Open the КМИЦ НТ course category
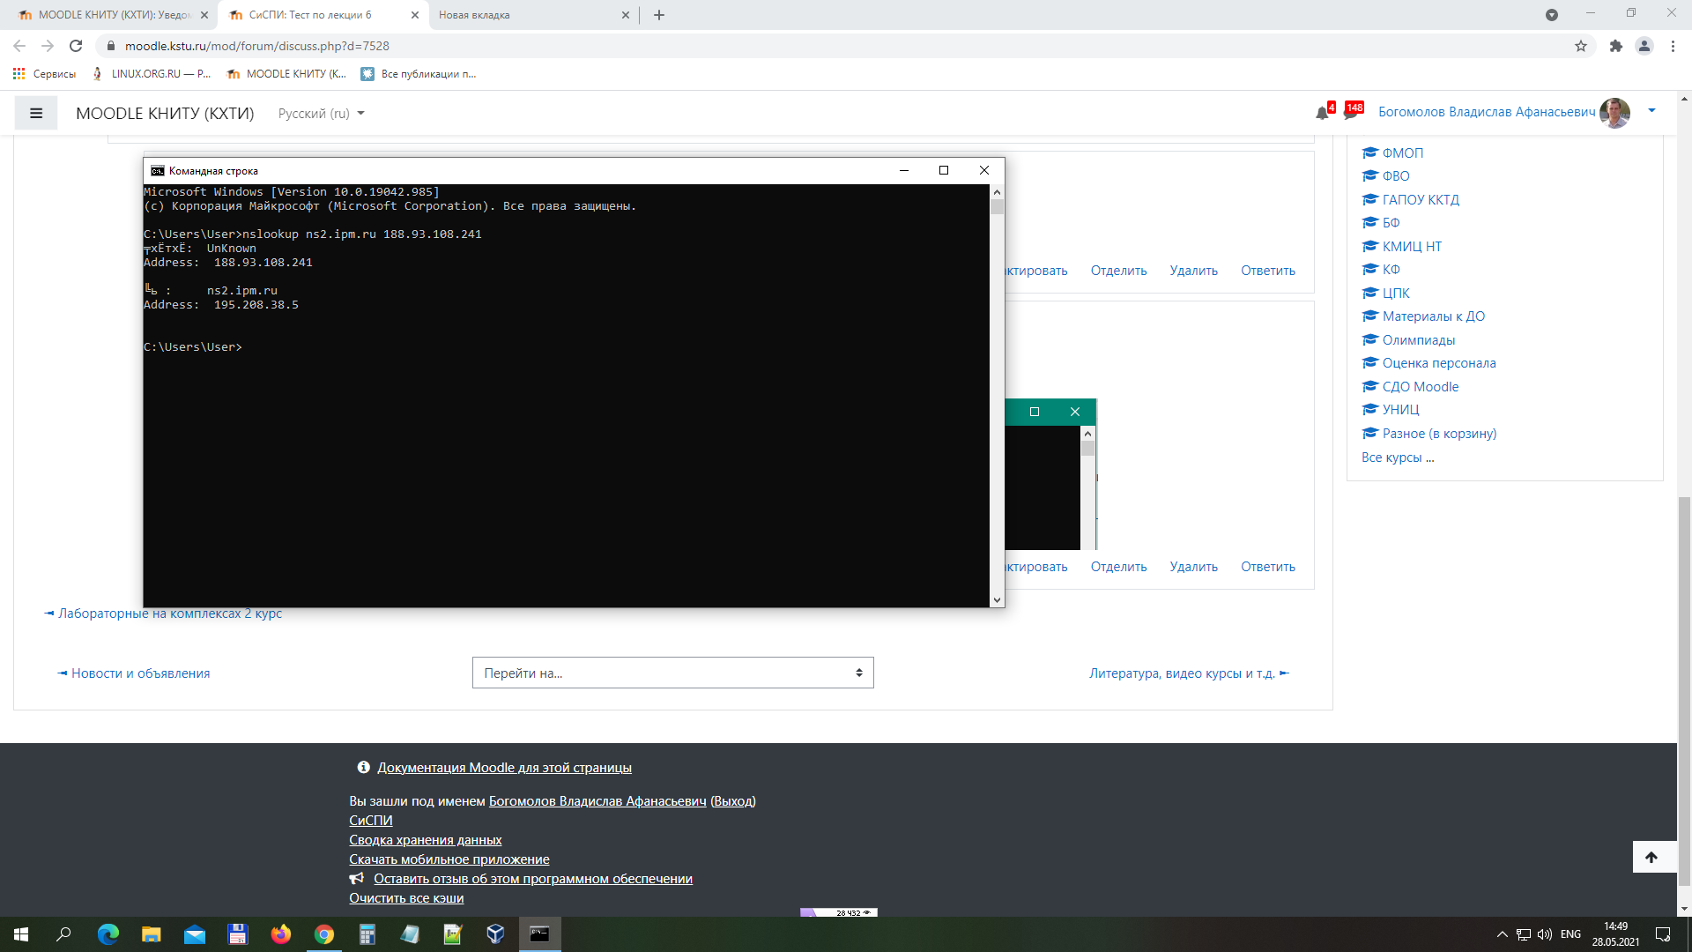The height and width of the screenshot is (952, 1692). pyautogui.click(x=1412, y=247)
